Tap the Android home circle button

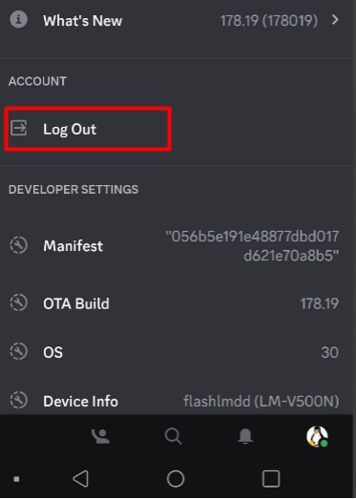176,479
